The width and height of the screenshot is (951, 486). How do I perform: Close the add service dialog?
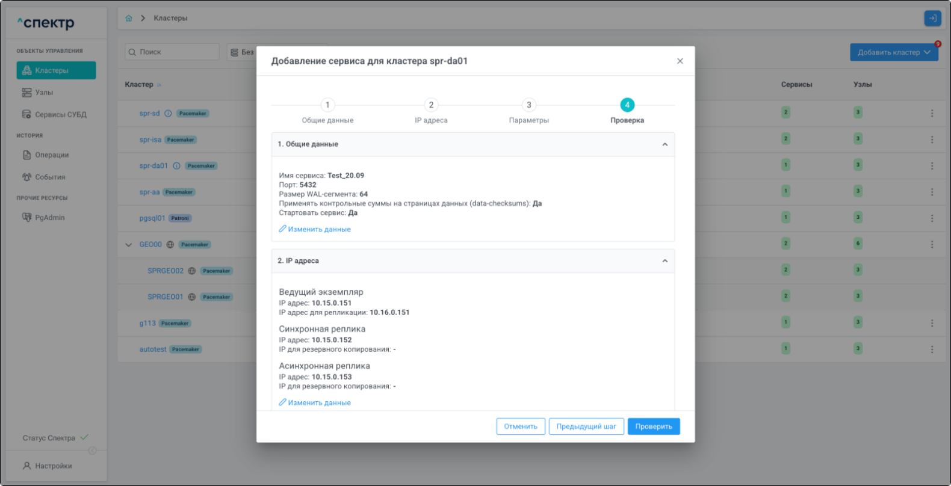pos(680,61)
